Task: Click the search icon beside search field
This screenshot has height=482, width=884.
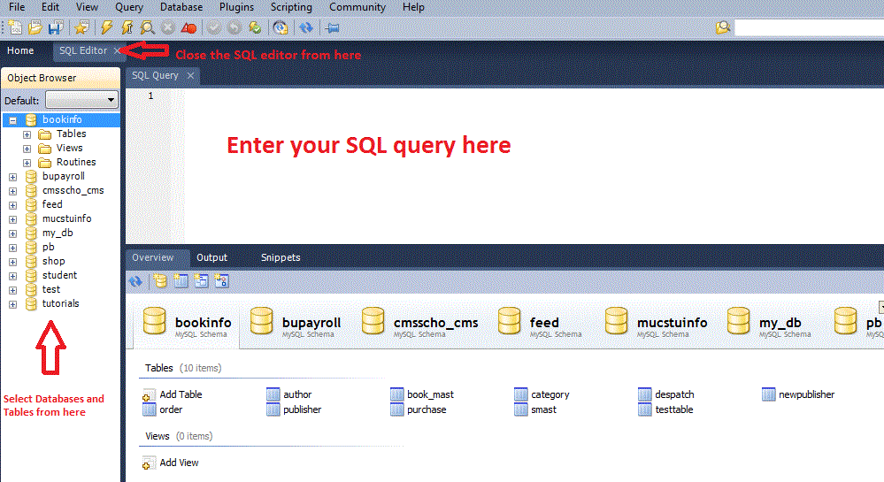Action: 723,27
